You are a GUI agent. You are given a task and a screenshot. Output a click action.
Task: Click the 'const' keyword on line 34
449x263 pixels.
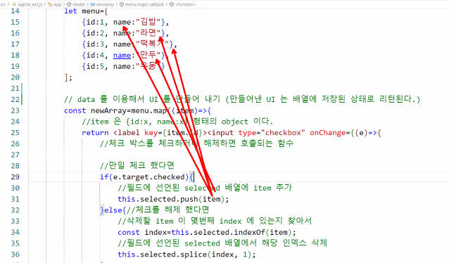pos(129,232)
